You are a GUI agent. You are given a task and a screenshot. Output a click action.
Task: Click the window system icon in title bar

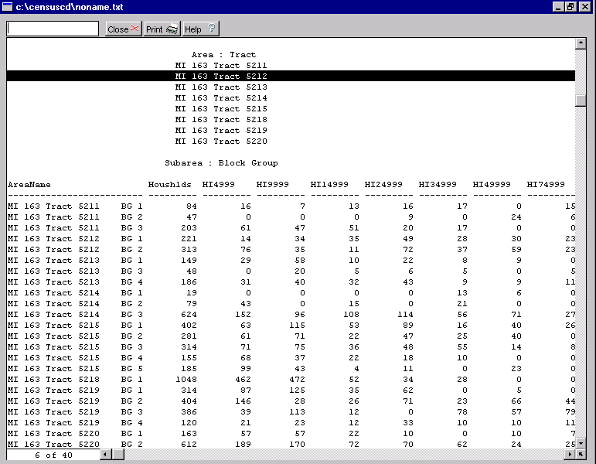(x=8, y=7)
